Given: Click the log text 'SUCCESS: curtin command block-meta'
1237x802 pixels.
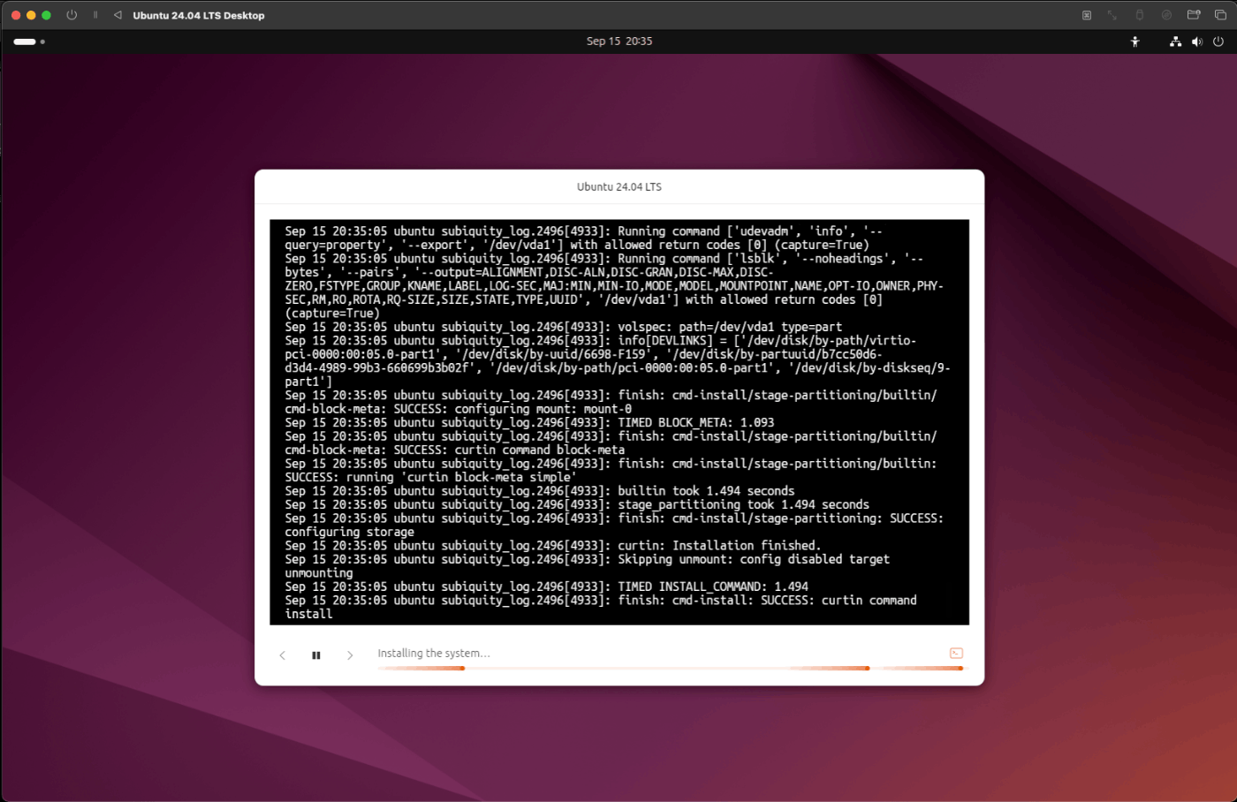Looking at the screenshot, I should (x=509, y=450).
